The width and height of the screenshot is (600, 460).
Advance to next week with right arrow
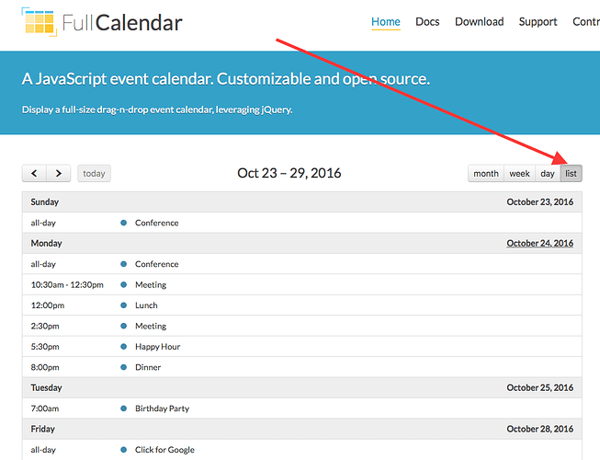(59, 174)
